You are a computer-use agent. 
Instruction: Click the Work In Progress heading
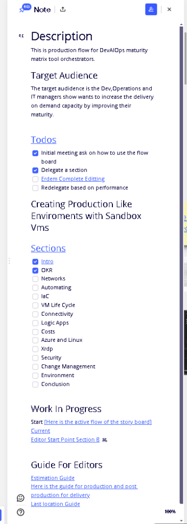[66, 409]
